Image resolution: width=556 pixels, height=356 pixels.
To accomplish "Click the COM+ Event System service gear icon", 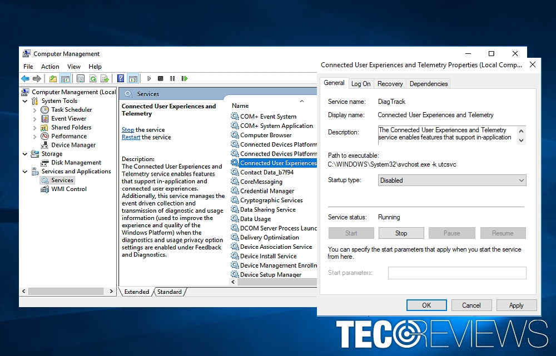I will [x=235, y=116].
